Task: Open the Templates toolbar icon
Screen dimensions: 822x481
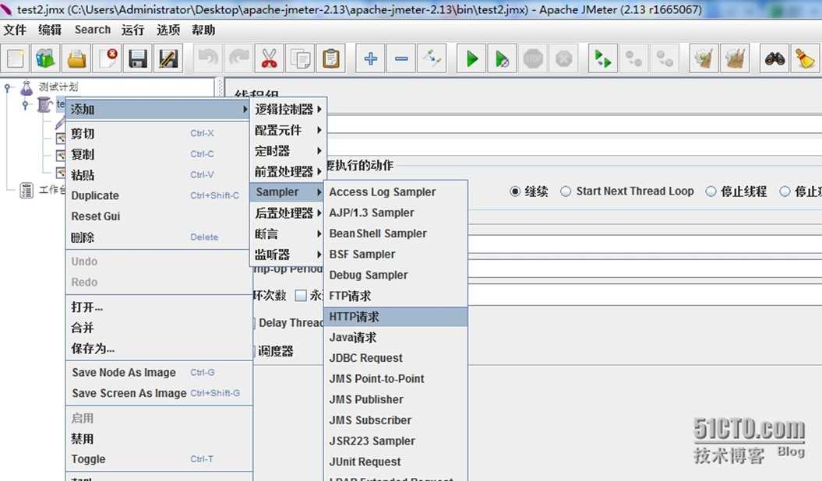Action: [x=46, y=58]
